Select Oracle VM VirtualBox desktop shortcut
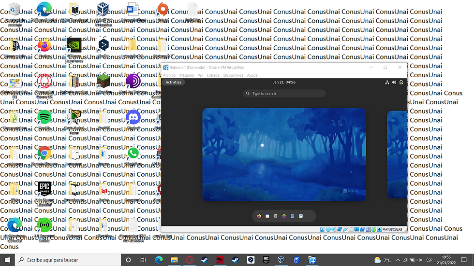This screenshot has height=266, width=474. (x=104, y=13)
